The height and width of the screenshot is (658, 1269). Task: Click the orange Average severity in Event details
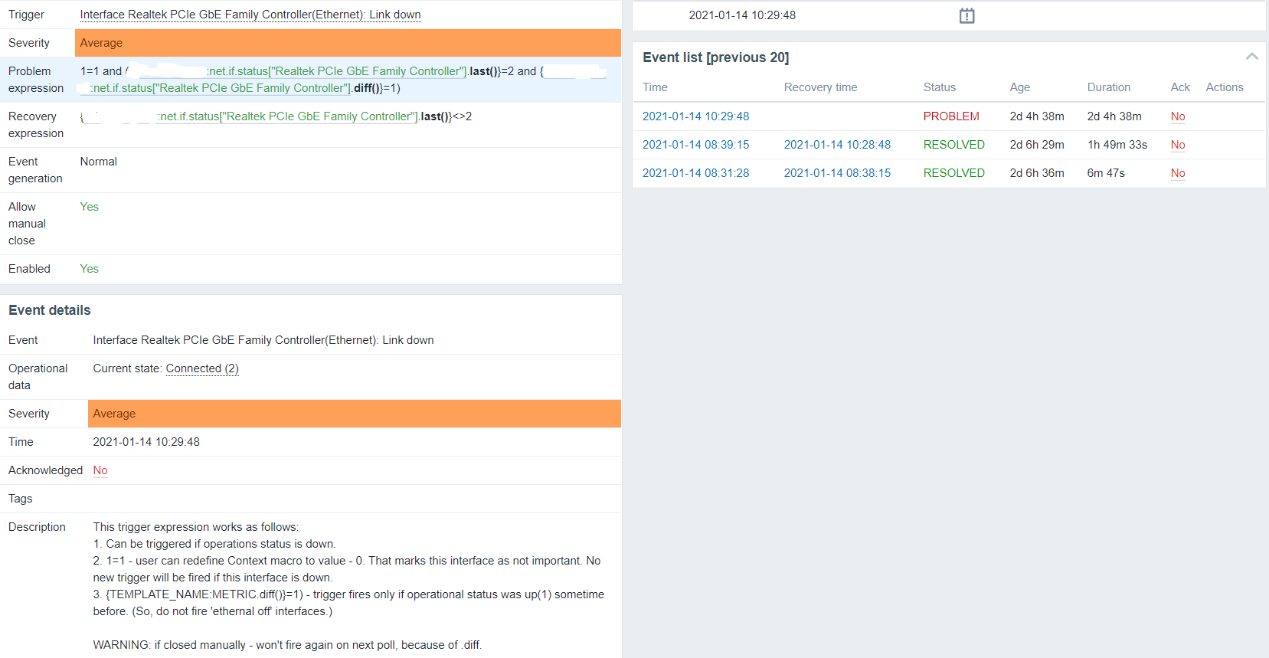pyautogui.click(x=355, y=414)
